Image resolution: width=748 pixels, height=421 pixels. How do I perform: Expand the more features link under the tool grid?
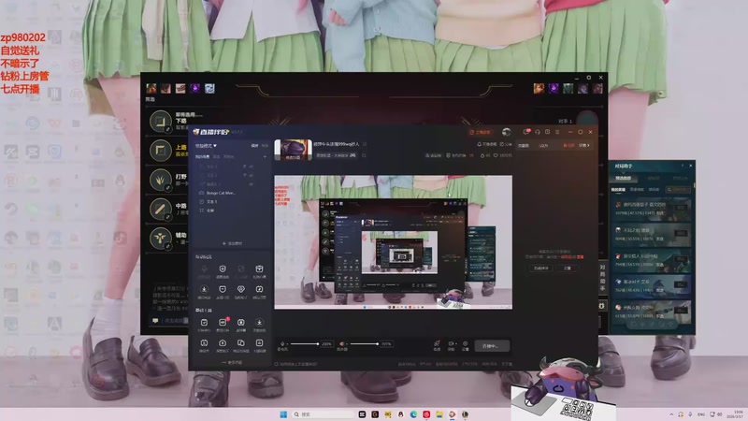pos(232,363)
